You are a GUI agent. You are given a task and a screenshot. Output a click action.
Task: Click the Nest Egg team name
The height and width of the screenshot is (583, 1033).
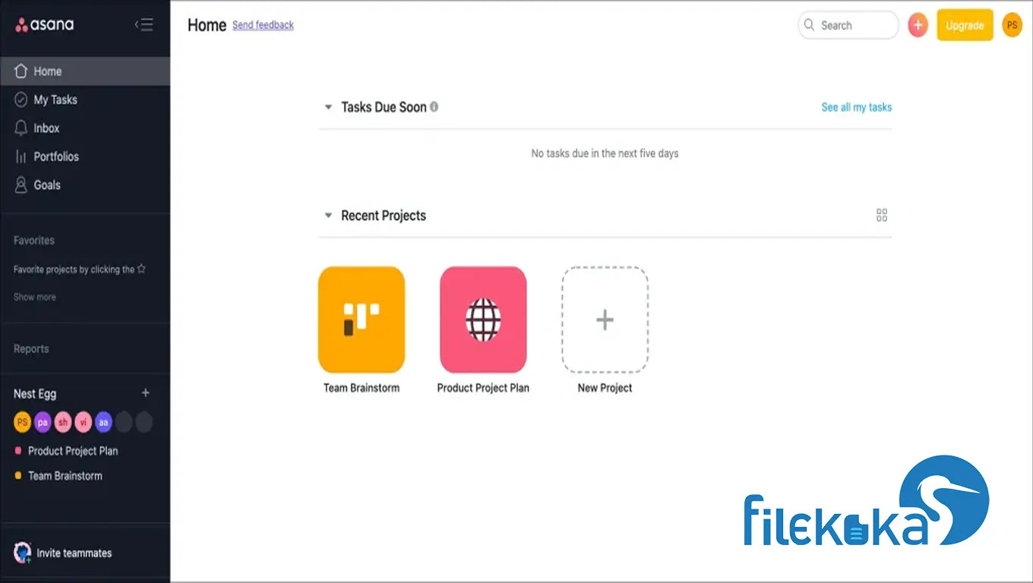click(35, 394)
